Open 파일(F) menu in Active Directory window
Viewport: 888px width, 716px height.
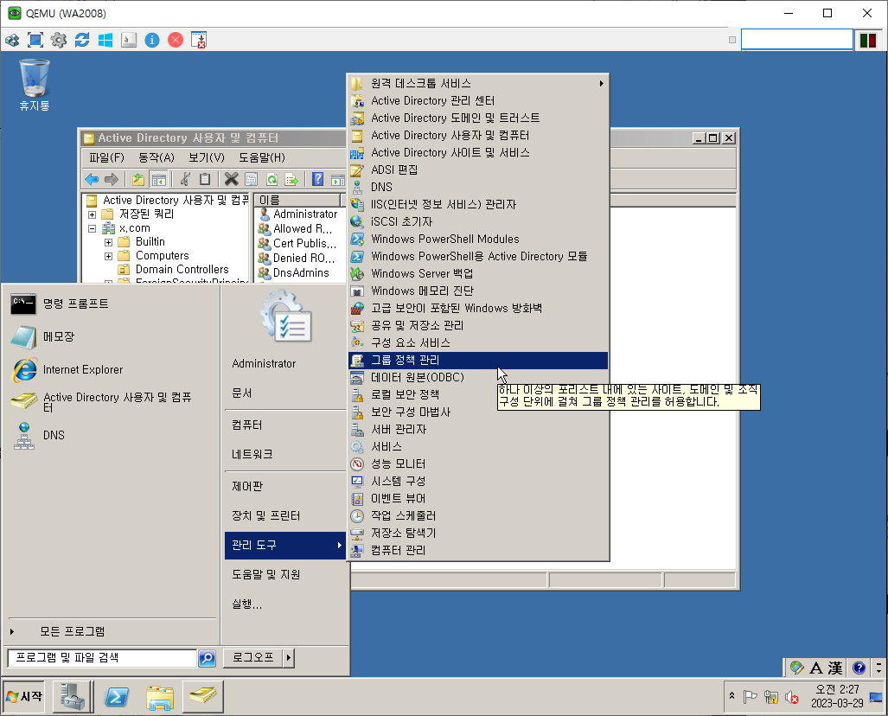106,157
